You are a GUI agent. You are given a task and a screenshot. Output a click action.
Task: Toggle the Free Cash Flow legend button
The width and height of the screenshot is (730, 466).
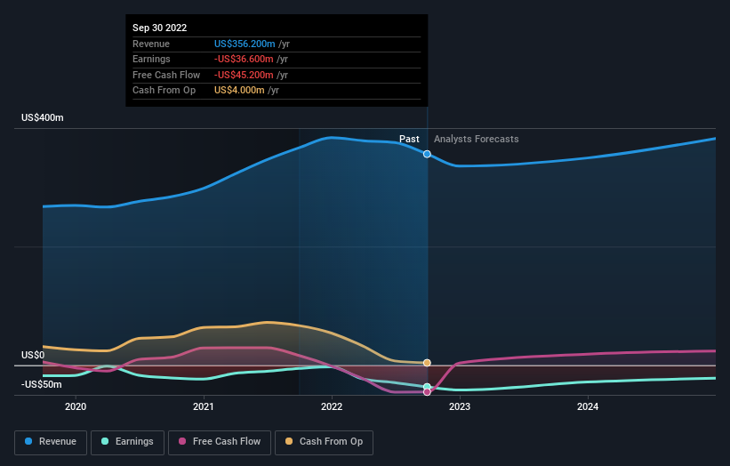pyautogui.click(x=220, y=442)
